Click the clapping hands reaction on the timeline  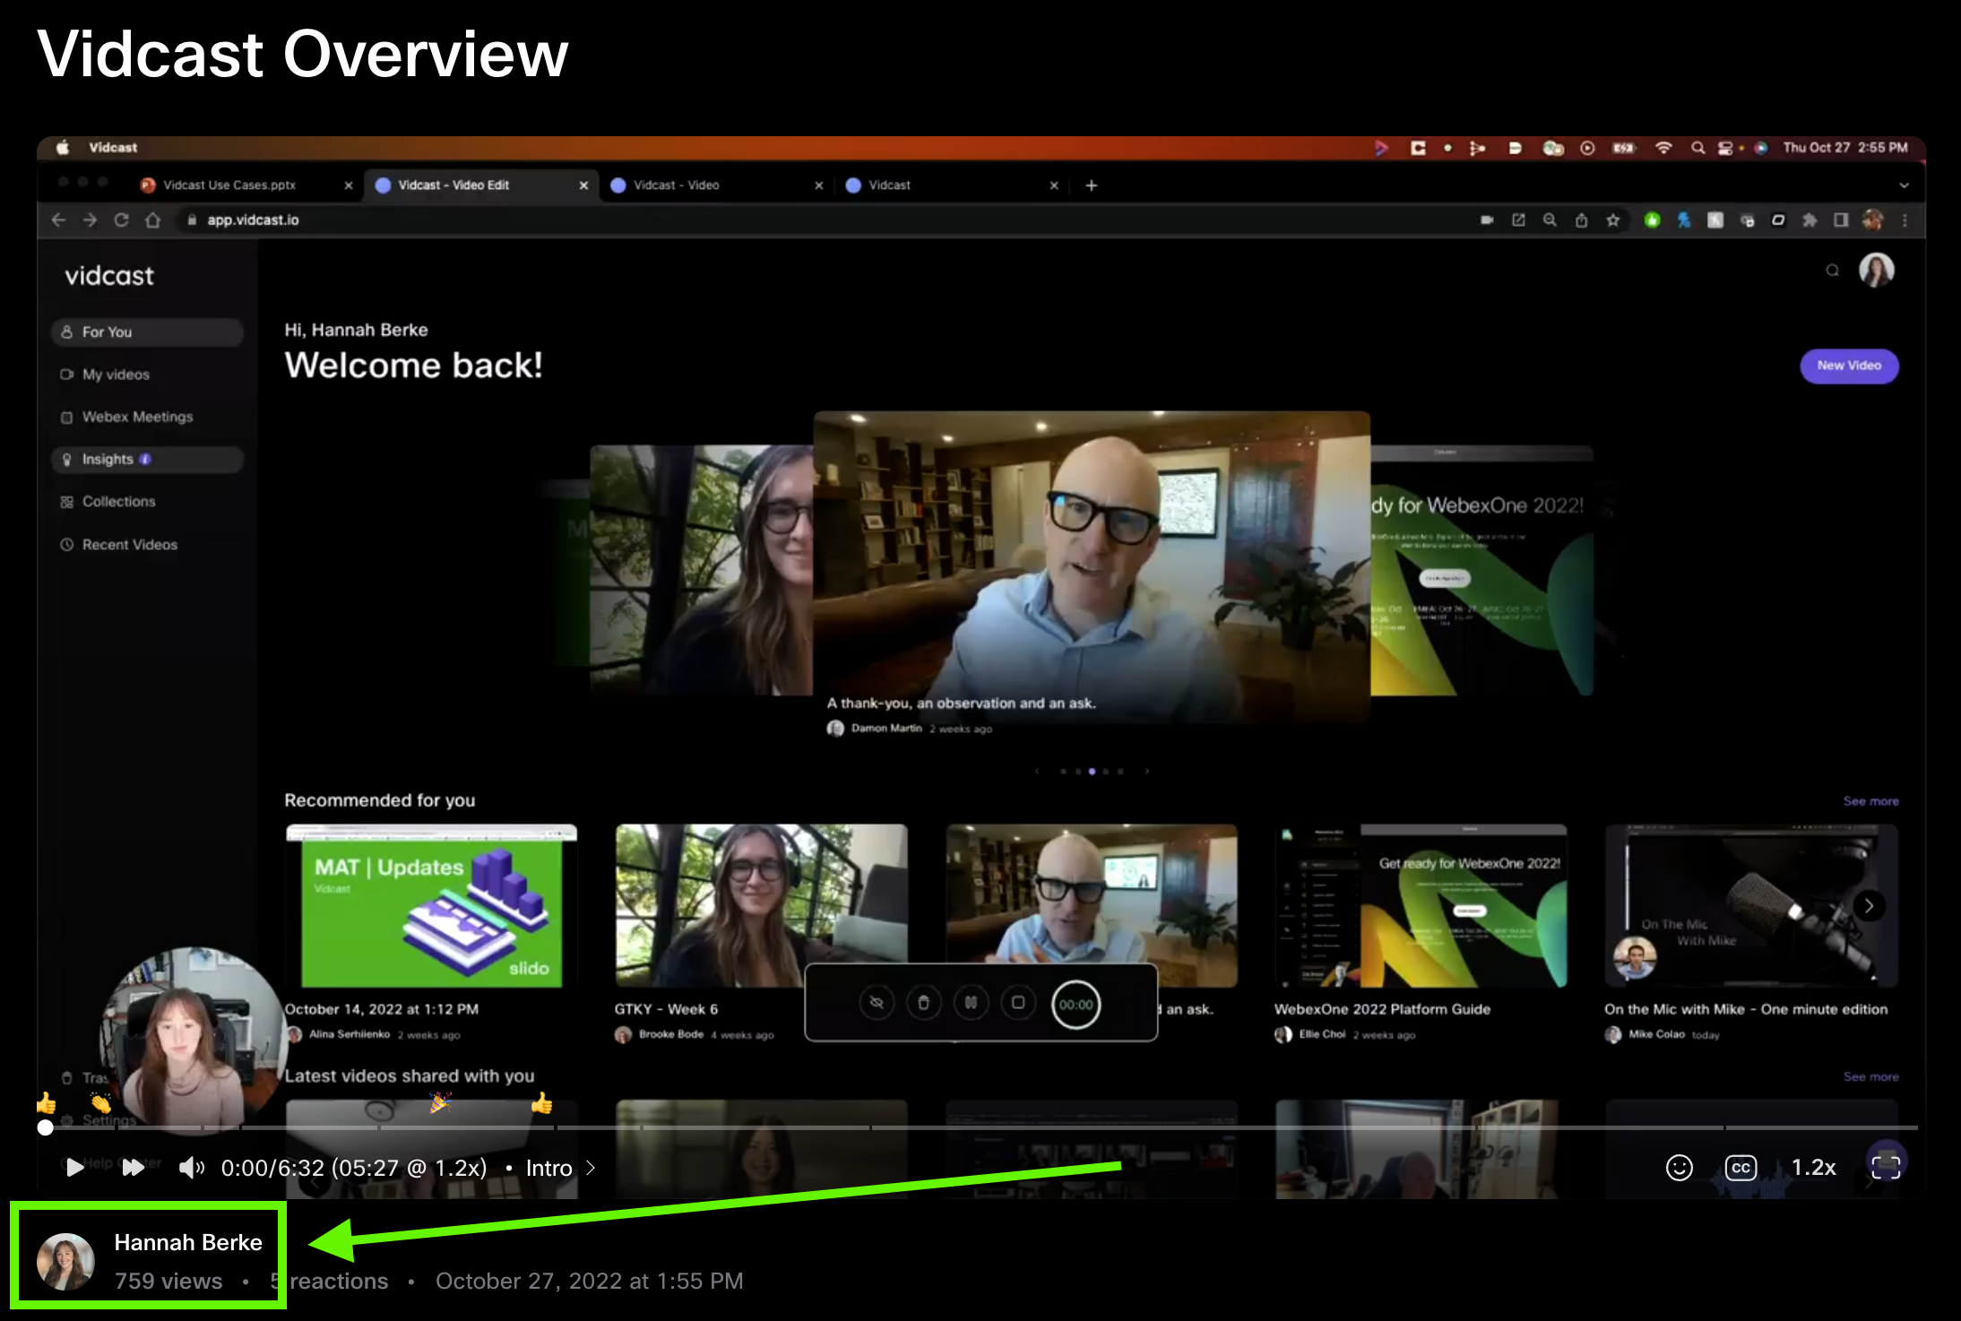point(100,1103)
